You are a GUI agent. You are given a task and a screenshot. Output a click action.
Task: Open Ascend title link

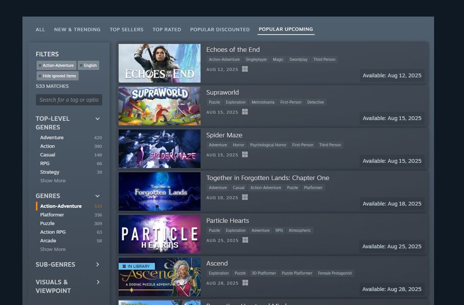[x=217, y=263]
